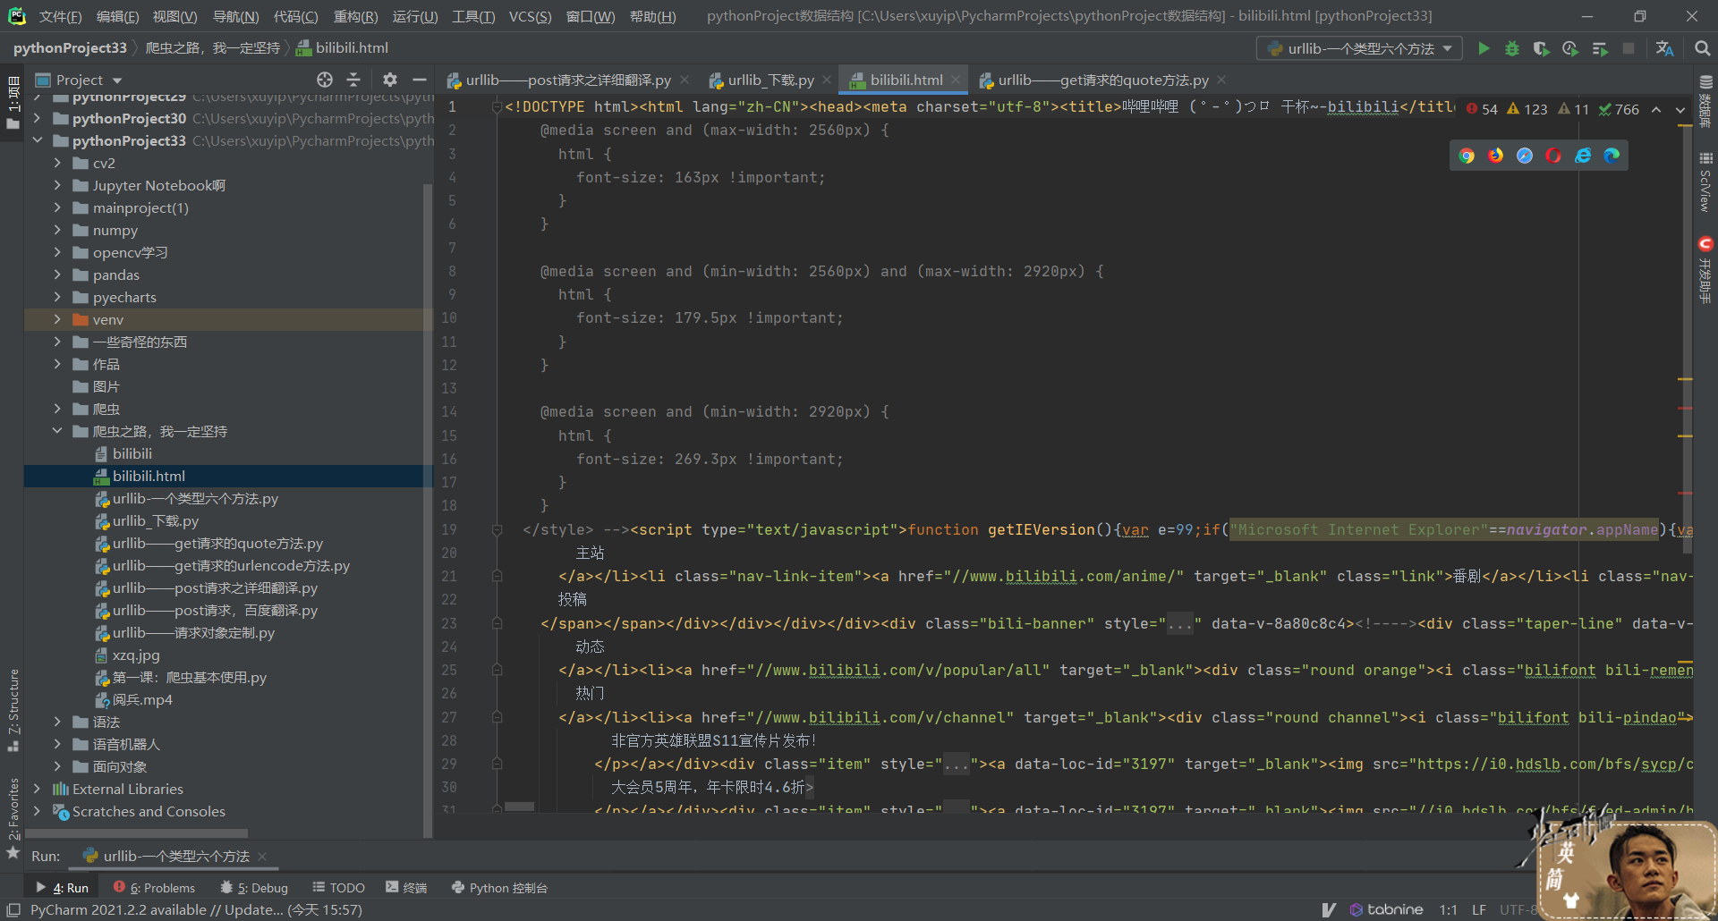The image size is (1718, 921).
Task: Close the Run tab urllib-一个类型六个方法
Action: [262, 857]
